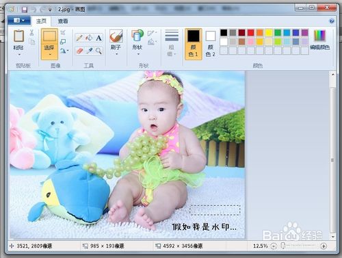Open the Paste dropdown arrow
This screenshot has height=258, width=342.
(x=19, y=55)
